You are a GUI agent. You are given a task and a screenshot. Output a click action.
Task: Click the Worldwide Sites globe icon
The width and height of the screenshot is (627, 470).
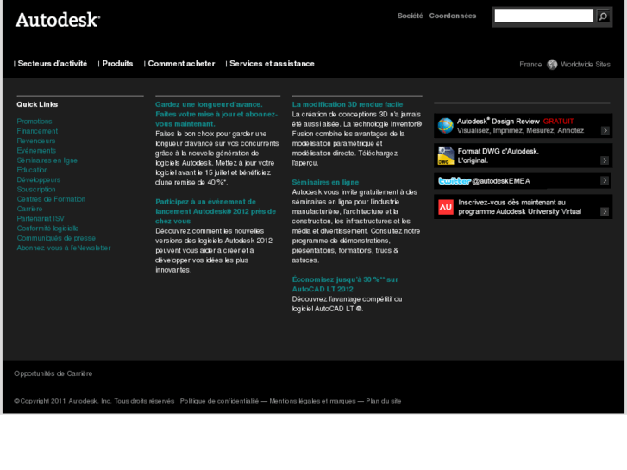[552, 65]
